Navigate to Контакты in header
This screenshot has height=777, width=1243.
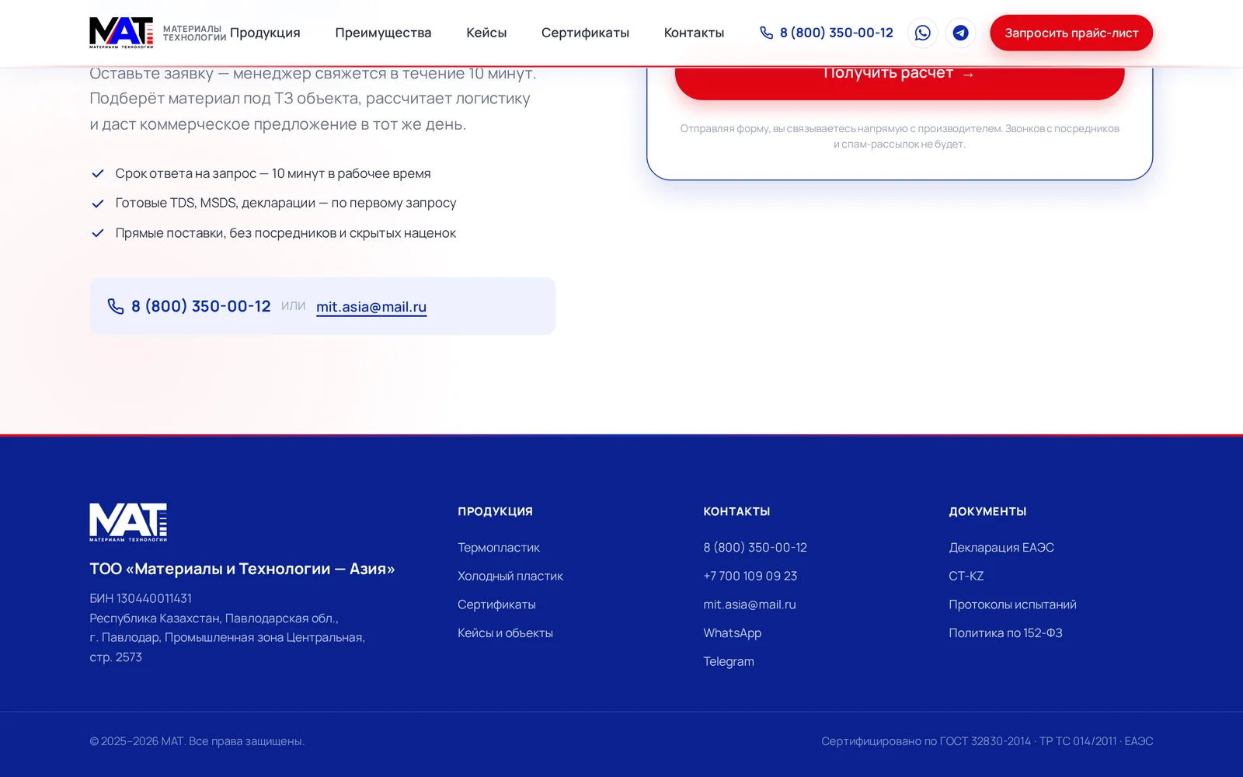coord(694,33)
